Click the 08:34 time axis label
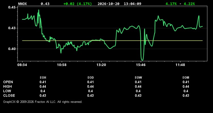 (22, 65)
